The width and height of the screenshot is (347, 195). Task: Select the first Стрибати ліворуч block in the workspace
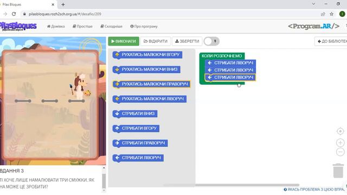point(230,63)
